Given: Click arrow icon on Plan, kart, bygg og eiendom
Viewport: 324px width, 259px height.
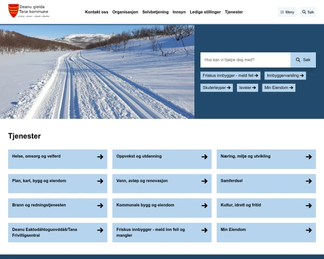Looking at the screenshot, I should [x=100, y=181].
